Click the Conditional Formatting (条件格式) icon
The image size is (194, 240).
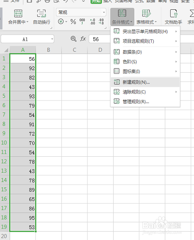click(x=122, y=13)
